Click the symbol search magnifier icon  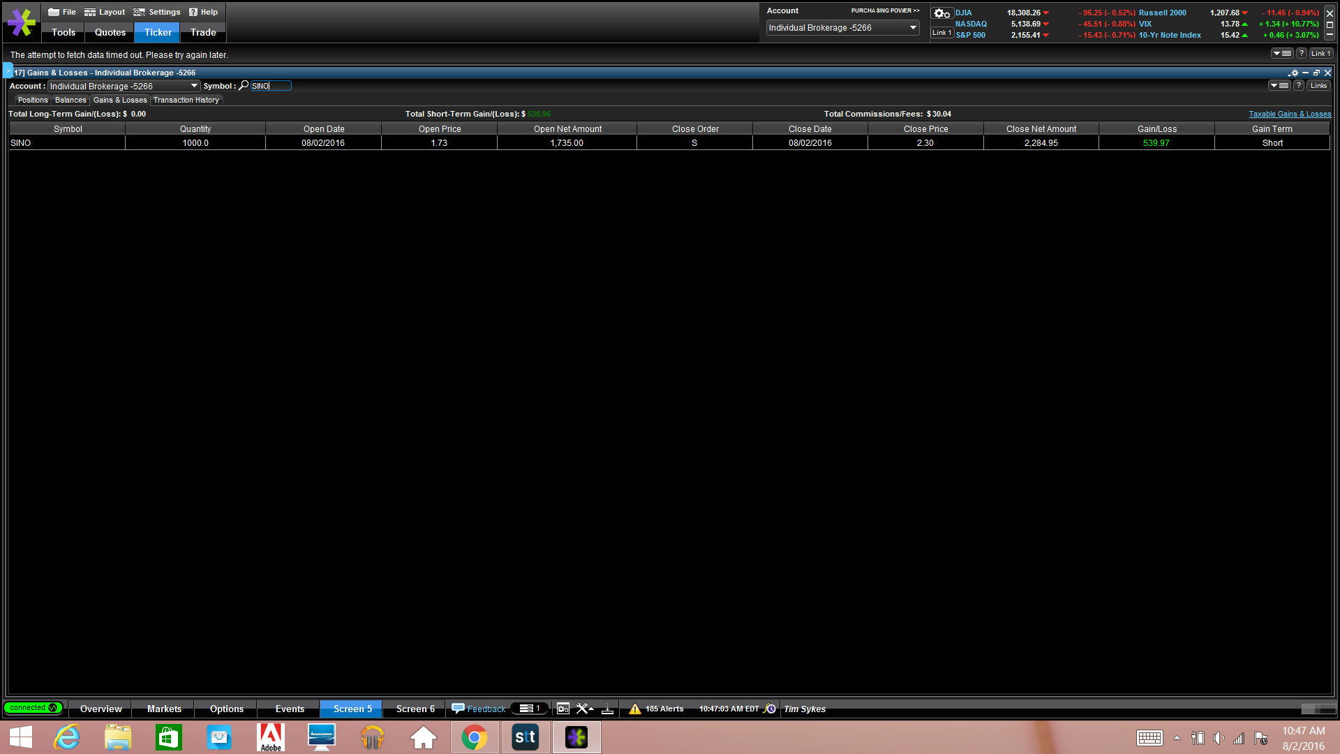tap(244, 86)
